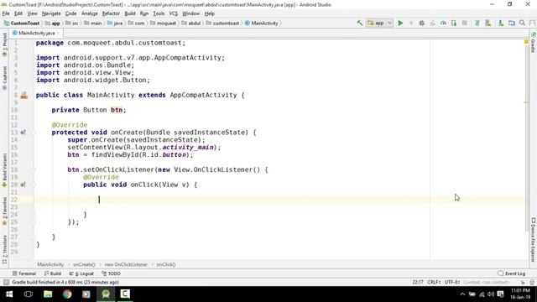Run the app with green play icon
The width and height of the screenshot is (537, 302).
click(400, 23)
